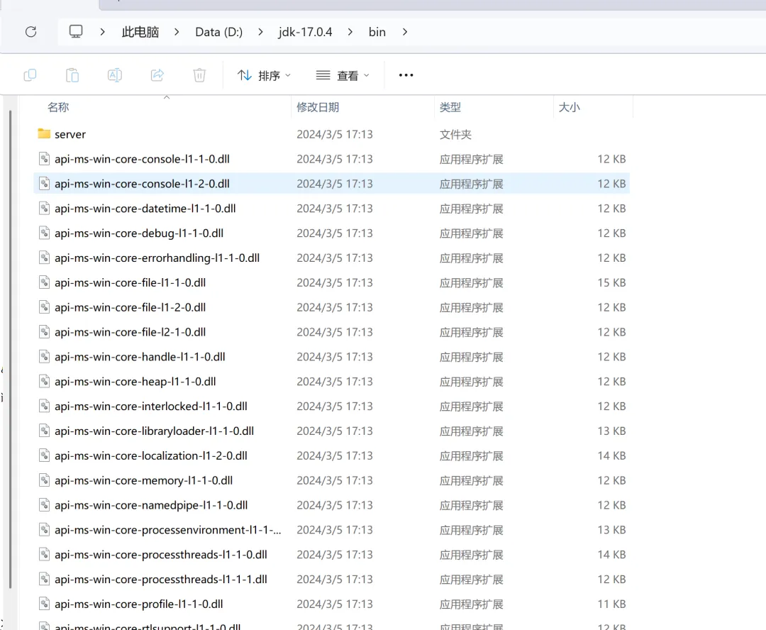Open the 查看 view dropdown
Screen dimensions: 766x630
tap(343, 75)
